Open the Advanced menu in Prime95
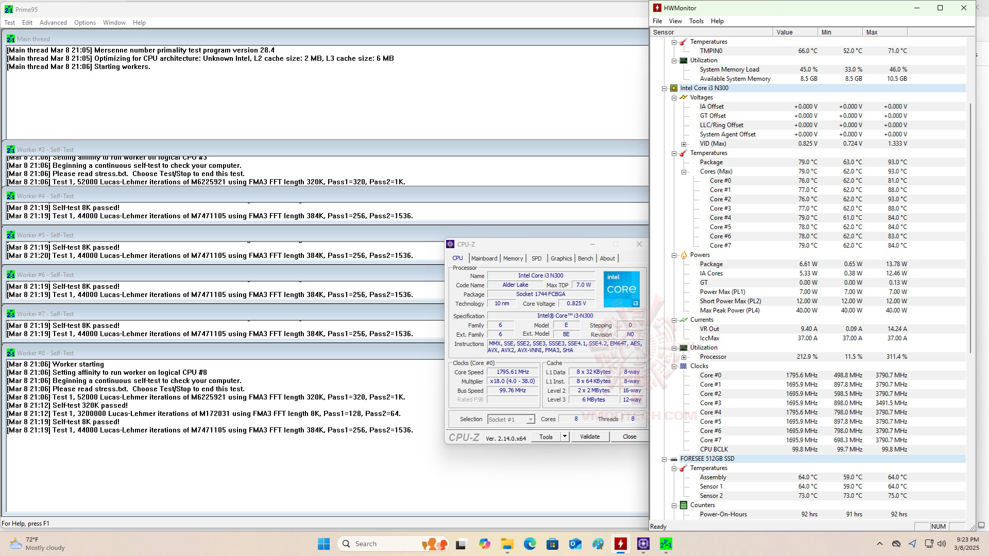The width and height of the screenshot is (989, 556). click(x=53, y=23)
